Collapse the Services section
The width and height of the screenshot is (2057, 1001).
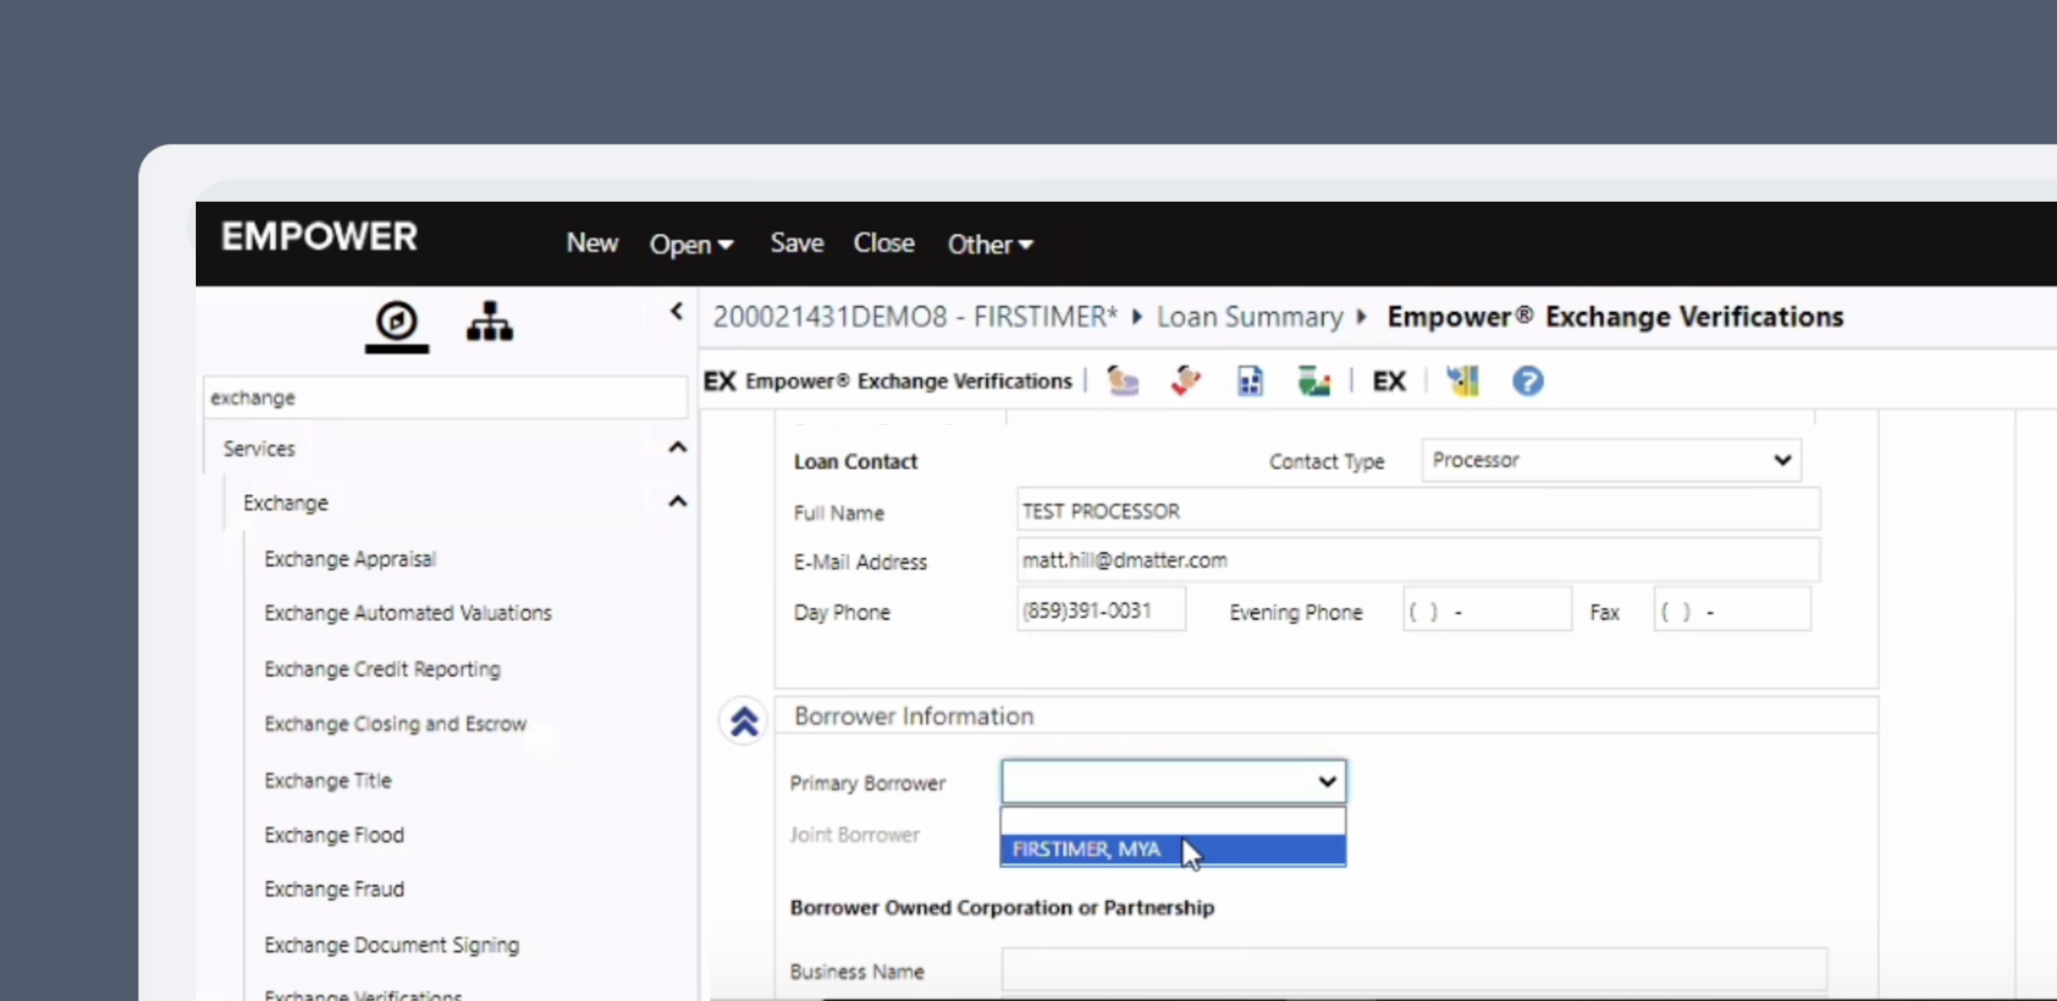pyautogui.click(x=677, y=448)
